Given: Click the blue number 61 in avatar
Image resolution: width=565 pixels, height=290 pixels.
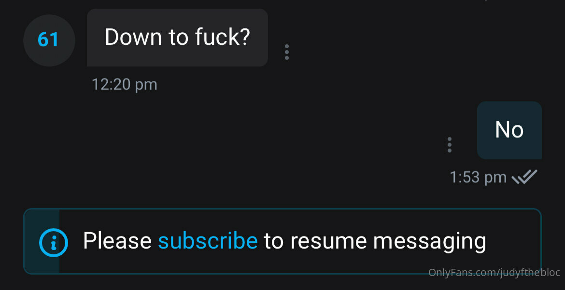Looking at the screenshot, I should 48,40.
